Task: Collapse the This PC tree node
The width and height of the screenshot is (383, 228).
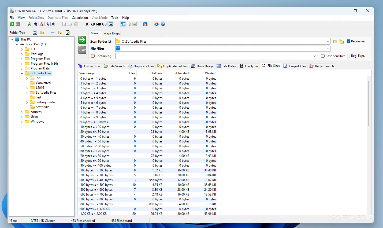Action: tap(12, 39)
